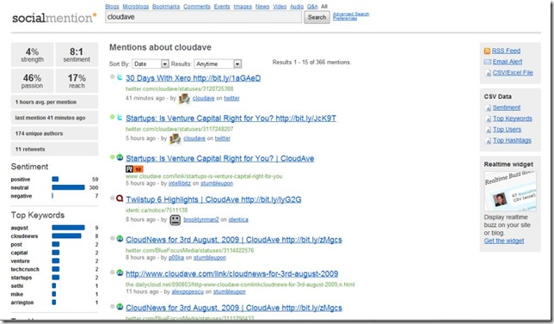
Task: Click the 46% passion score box
Action: [x=32, y=81]
